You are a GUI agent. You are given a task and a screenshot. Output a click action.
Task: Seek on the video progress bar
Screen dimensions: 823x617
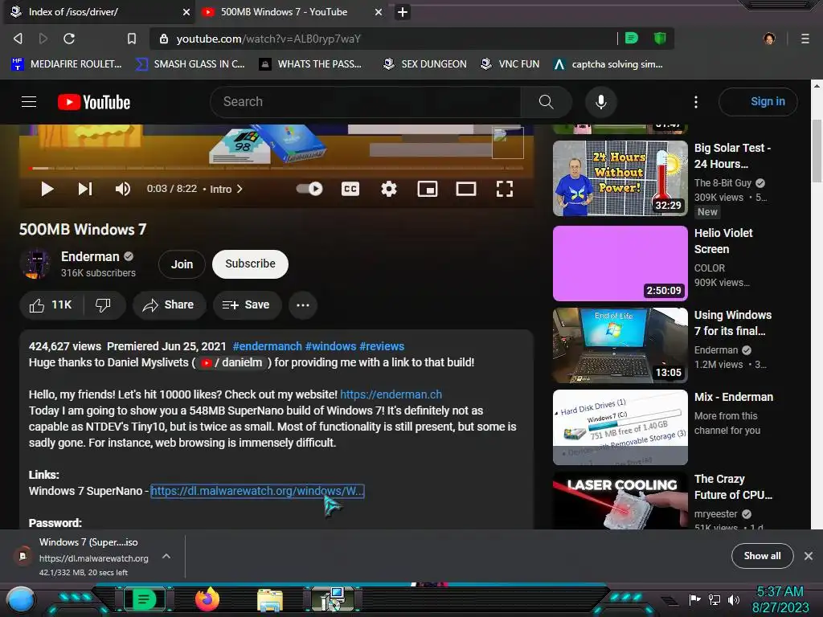tap(276, 168)
